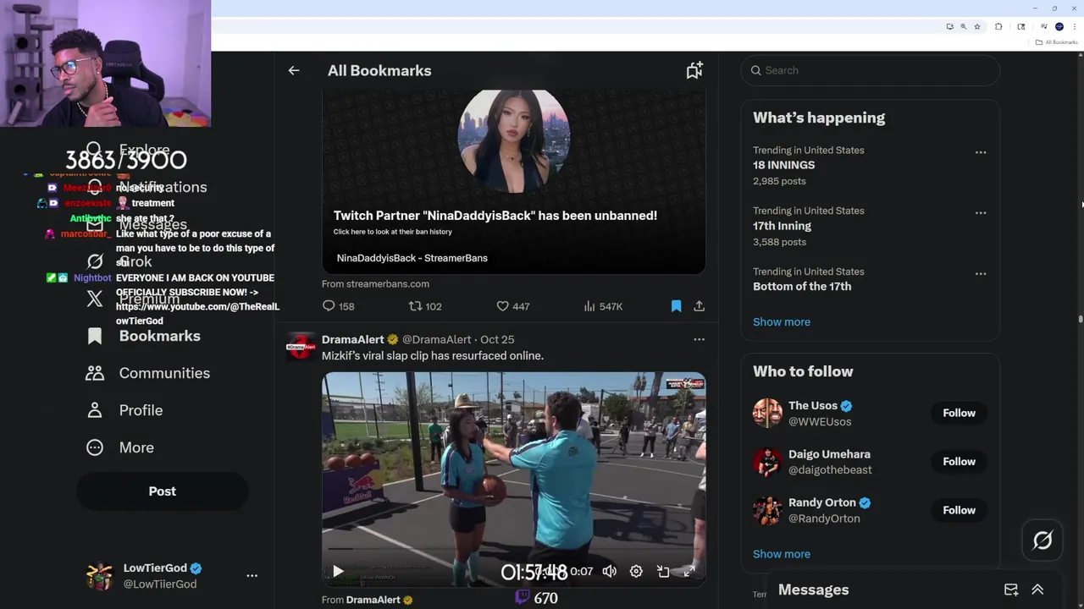
Task: Click the browser bookmark star icon
Action: pos(976,27)
